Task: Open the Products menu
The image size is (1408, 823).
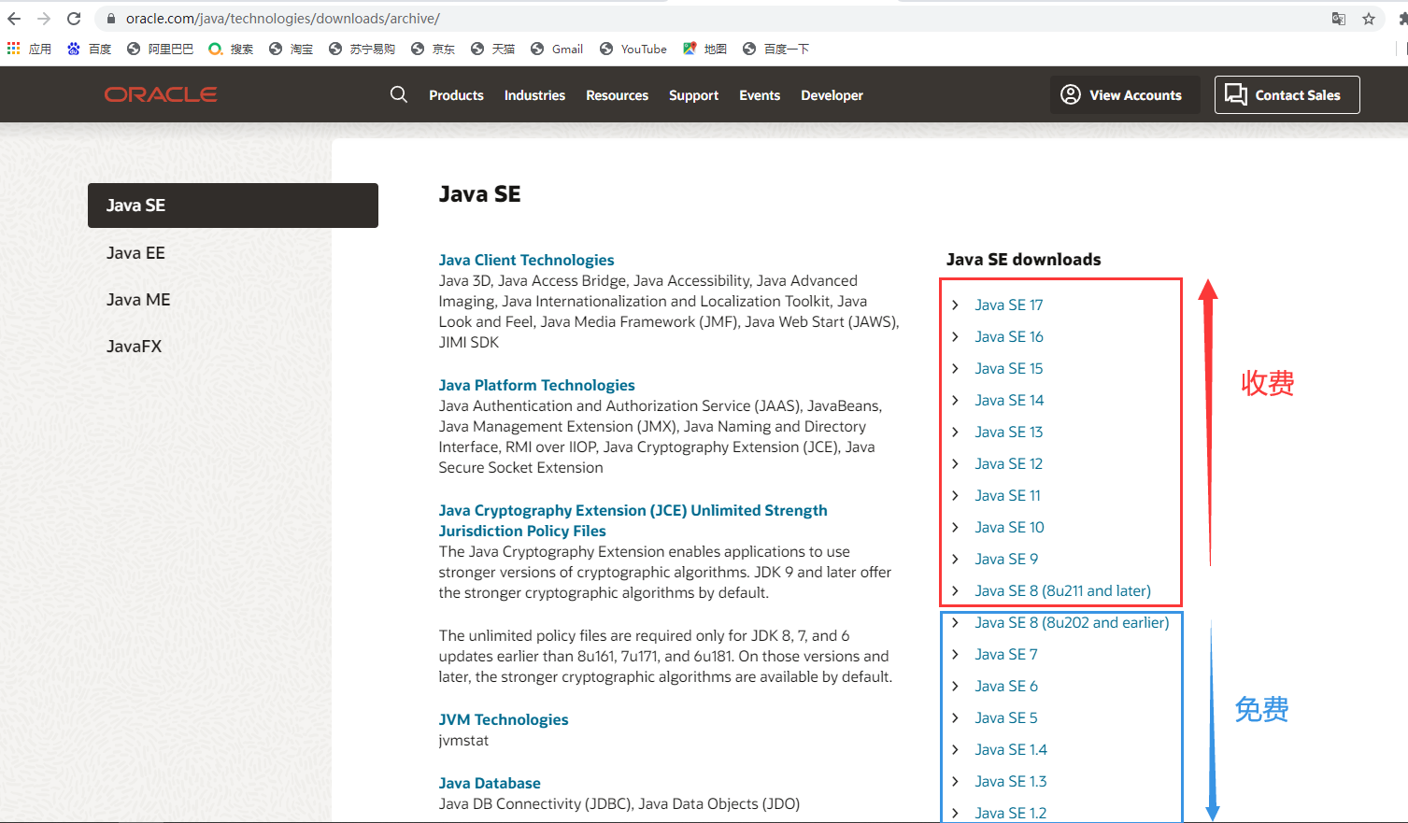Action: (456, 95)
